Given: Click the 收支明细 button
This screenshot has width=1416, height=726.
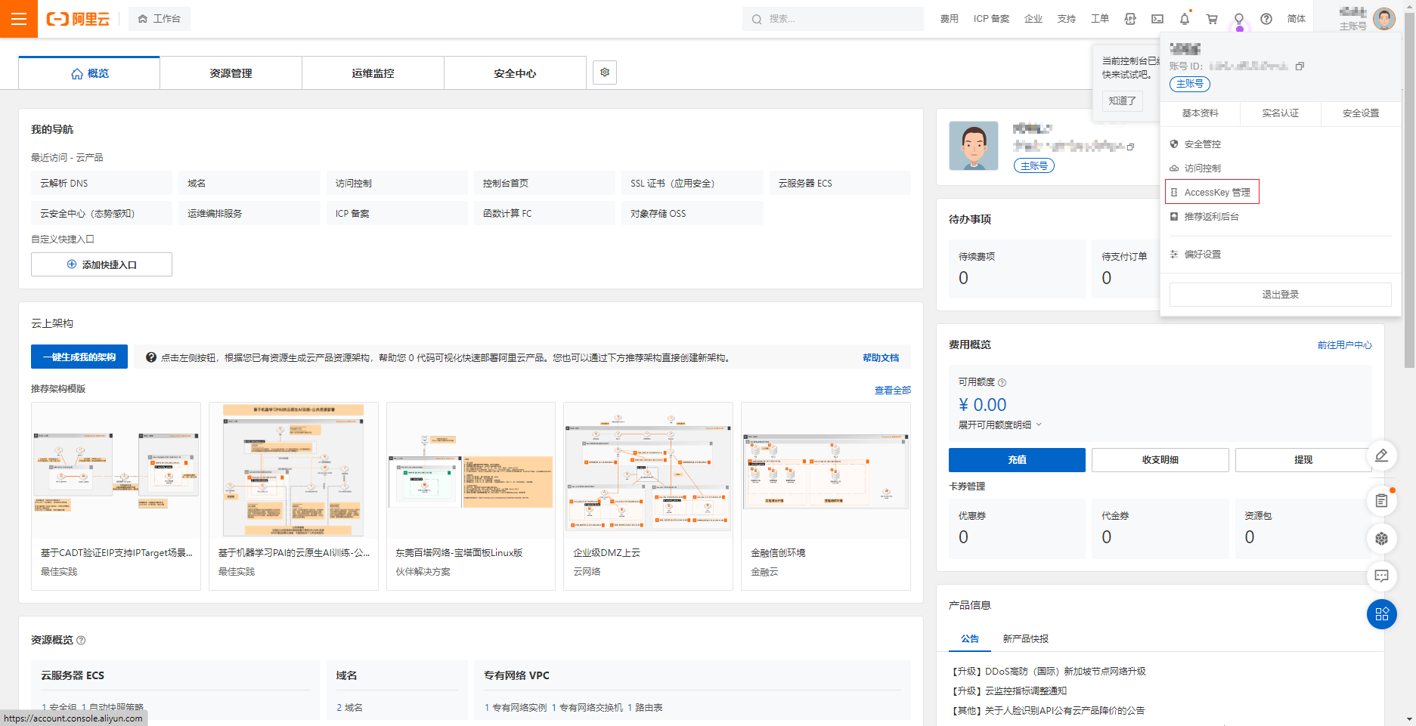Looking at the screenshot, I should [x=1160, y=460].
